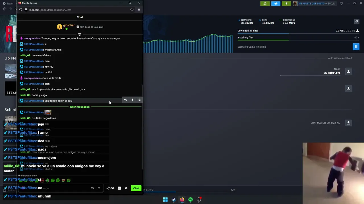364x204 pixels.
Task: Go forward in Steam navigation
Action: 10,9
